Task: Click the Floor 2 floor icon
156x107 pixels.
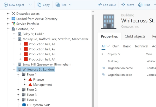Action: [24, 89]
